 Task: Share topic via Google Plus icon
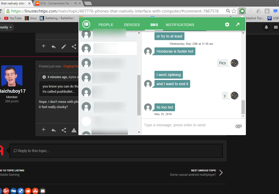pos(6,191)
